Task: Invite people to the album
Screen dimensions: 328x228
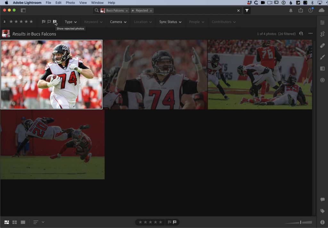Action: [x=301, y=34]
